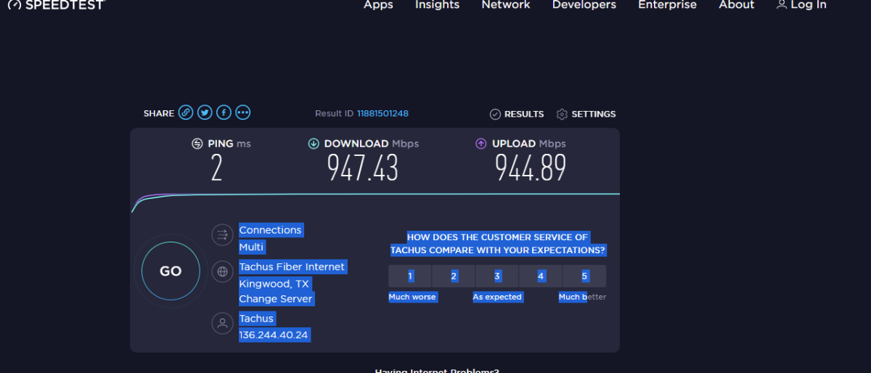This screenshot has height=373, width=871.
Task: Click the globe server icon
Action: point(221,272)
